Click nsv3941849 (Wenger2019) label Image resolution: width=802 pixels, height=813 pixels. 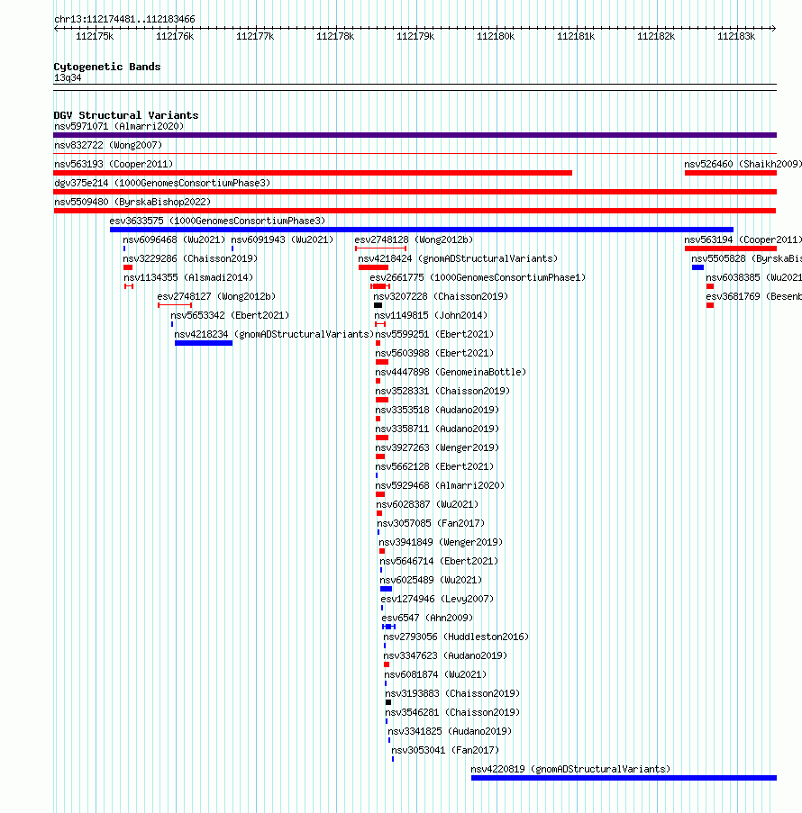tap(441, 542)
